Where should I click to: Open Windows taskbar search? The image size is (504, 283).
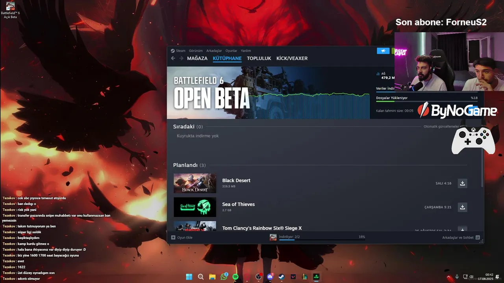click(x=201, y=277)
